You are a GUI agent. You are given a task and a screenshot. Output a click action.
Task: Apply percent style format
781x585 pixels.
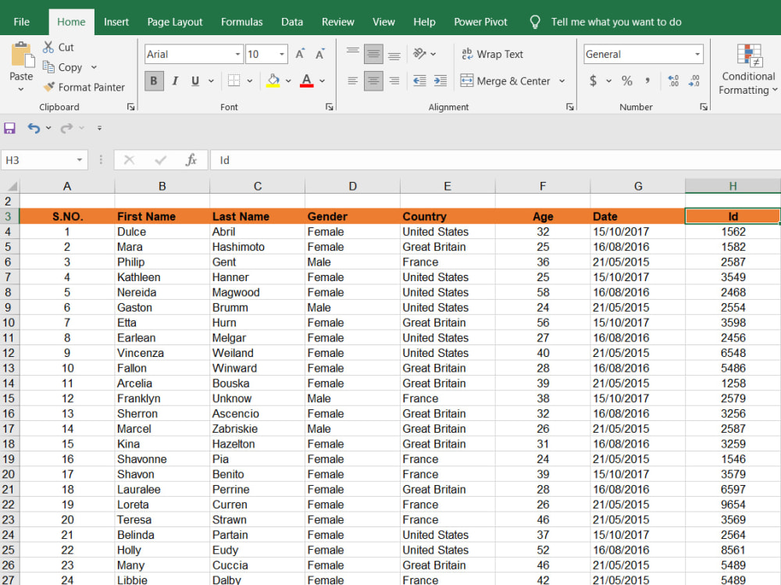tap(626, 80)
